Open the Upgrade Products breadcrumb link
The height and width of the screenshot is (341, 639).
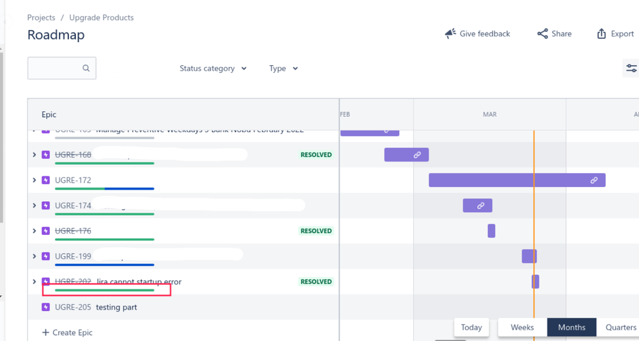102,17
